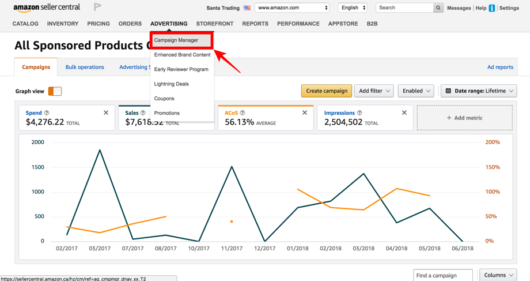Click the Impressions metric label
Viewport: 530px width, 281px height.
pos(339,113)
